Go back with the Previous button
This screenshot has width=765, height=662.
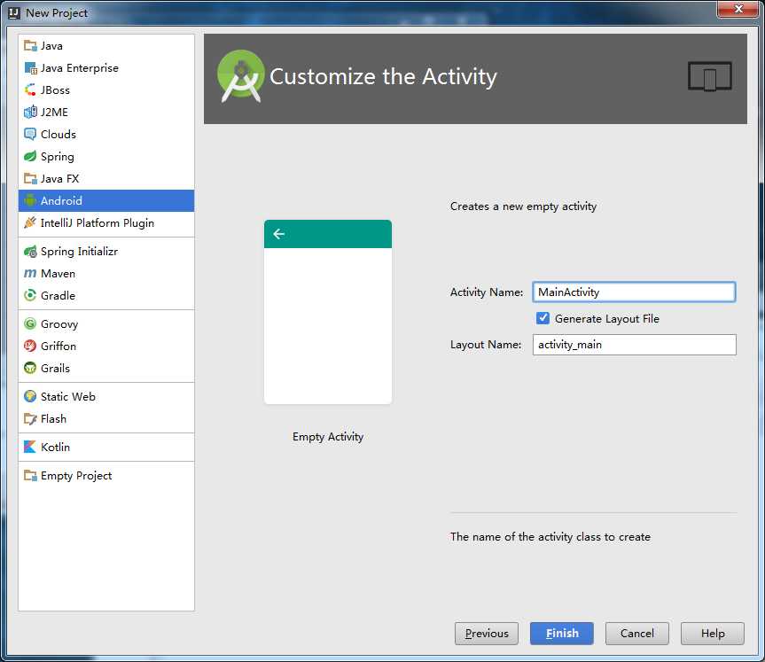click(487, 634)
